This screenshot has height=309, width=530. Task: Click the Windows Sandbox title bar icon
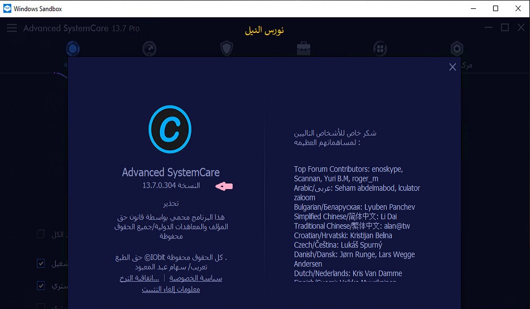[x=7, y=8]
